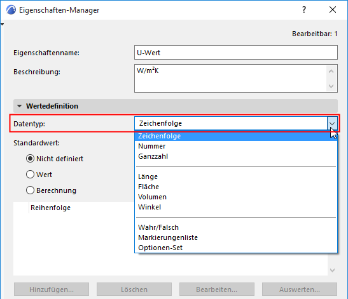Select the Nicht definiert radio button

click(x=30, y=159)
